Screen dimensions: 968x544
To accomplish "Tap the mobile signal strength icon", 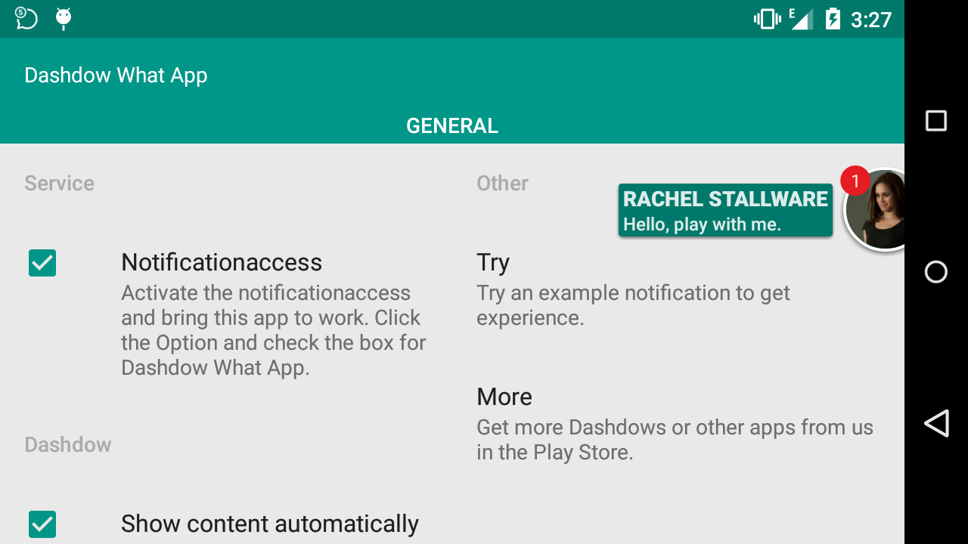I will point(802,19).
